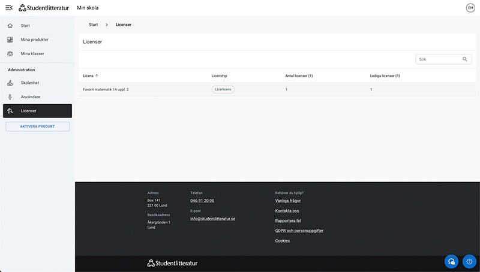
Task: Open Mina produkter in the sidebar
Action: coord(37,40)
